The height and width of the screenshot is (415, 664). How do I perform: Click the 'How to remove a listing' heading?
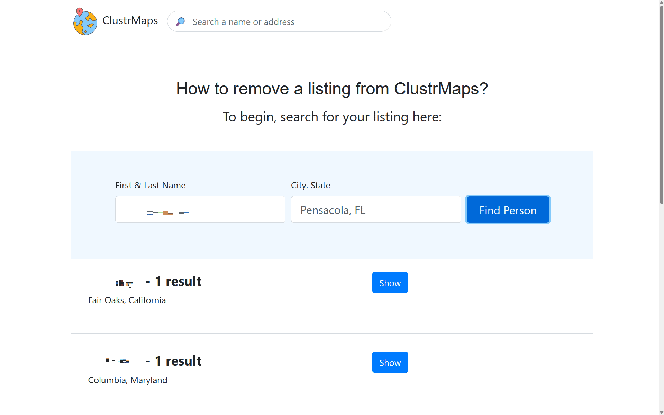click(332, 89)
